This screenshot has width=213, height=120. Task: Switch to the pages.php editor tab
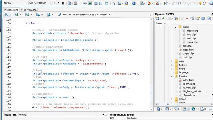[x=11, y=10]
